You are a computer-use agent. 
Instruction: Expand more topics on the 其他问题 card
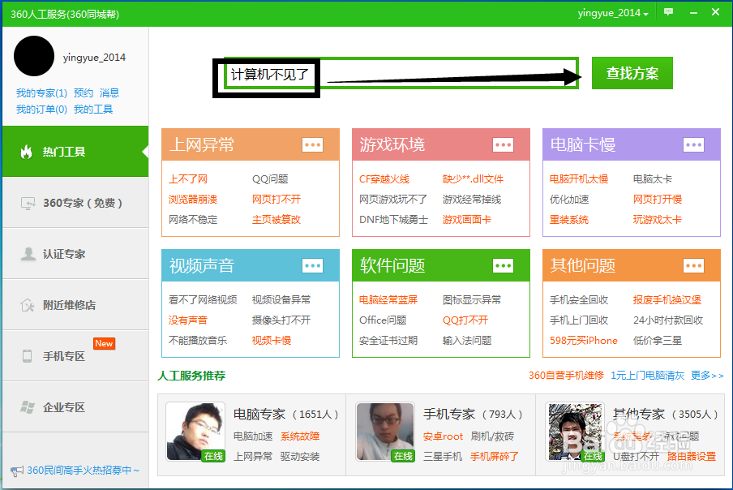point(693,265)
